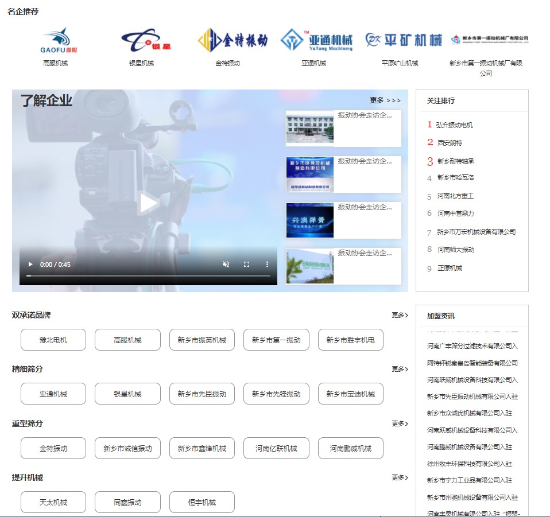Screen dimensions: 550x517
Task: Toggle fullscreen mode on the video
Action: coord(246,265)
